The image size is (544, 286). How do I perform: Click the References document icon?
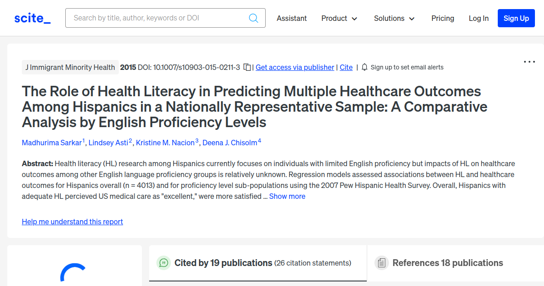pos(381,263)
